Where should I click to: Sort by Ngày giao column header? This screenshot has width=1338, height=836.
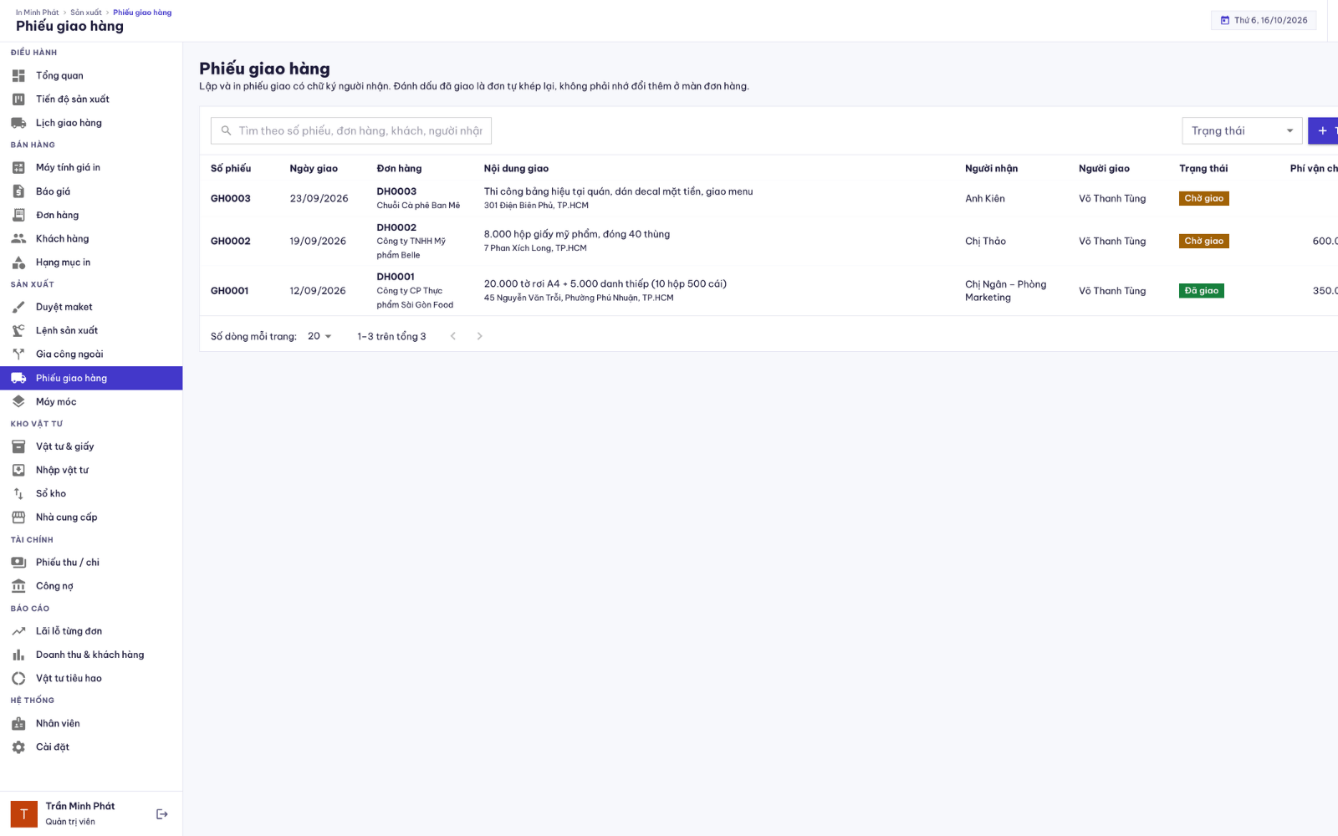click(314, 168)
